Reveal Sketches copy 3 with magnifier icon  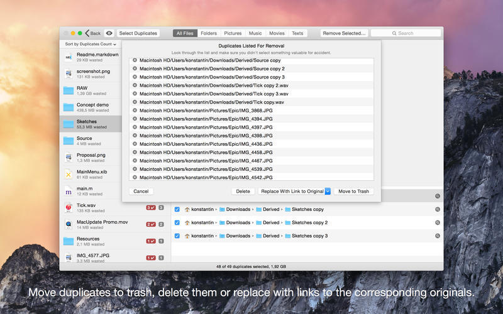tap(437, 235)
